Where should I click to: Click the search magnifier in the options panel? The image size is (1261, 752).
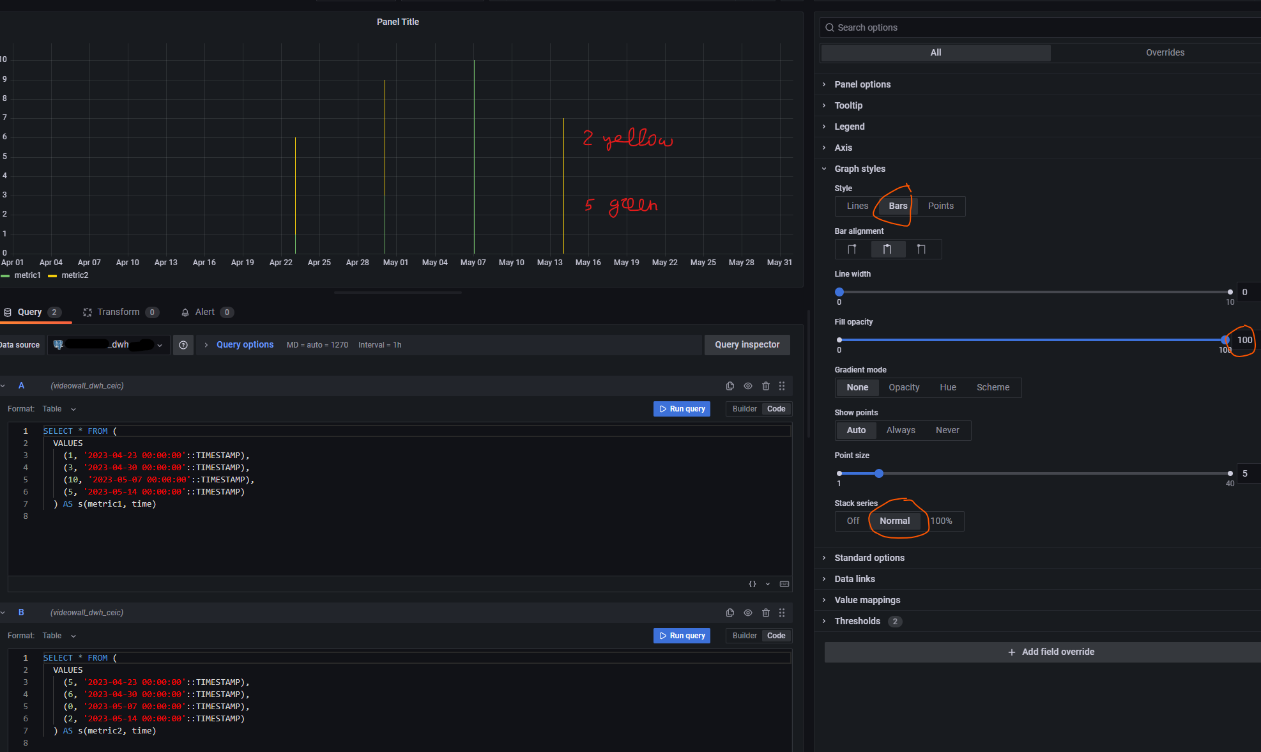pyautogui.click(x=829, y=27)
